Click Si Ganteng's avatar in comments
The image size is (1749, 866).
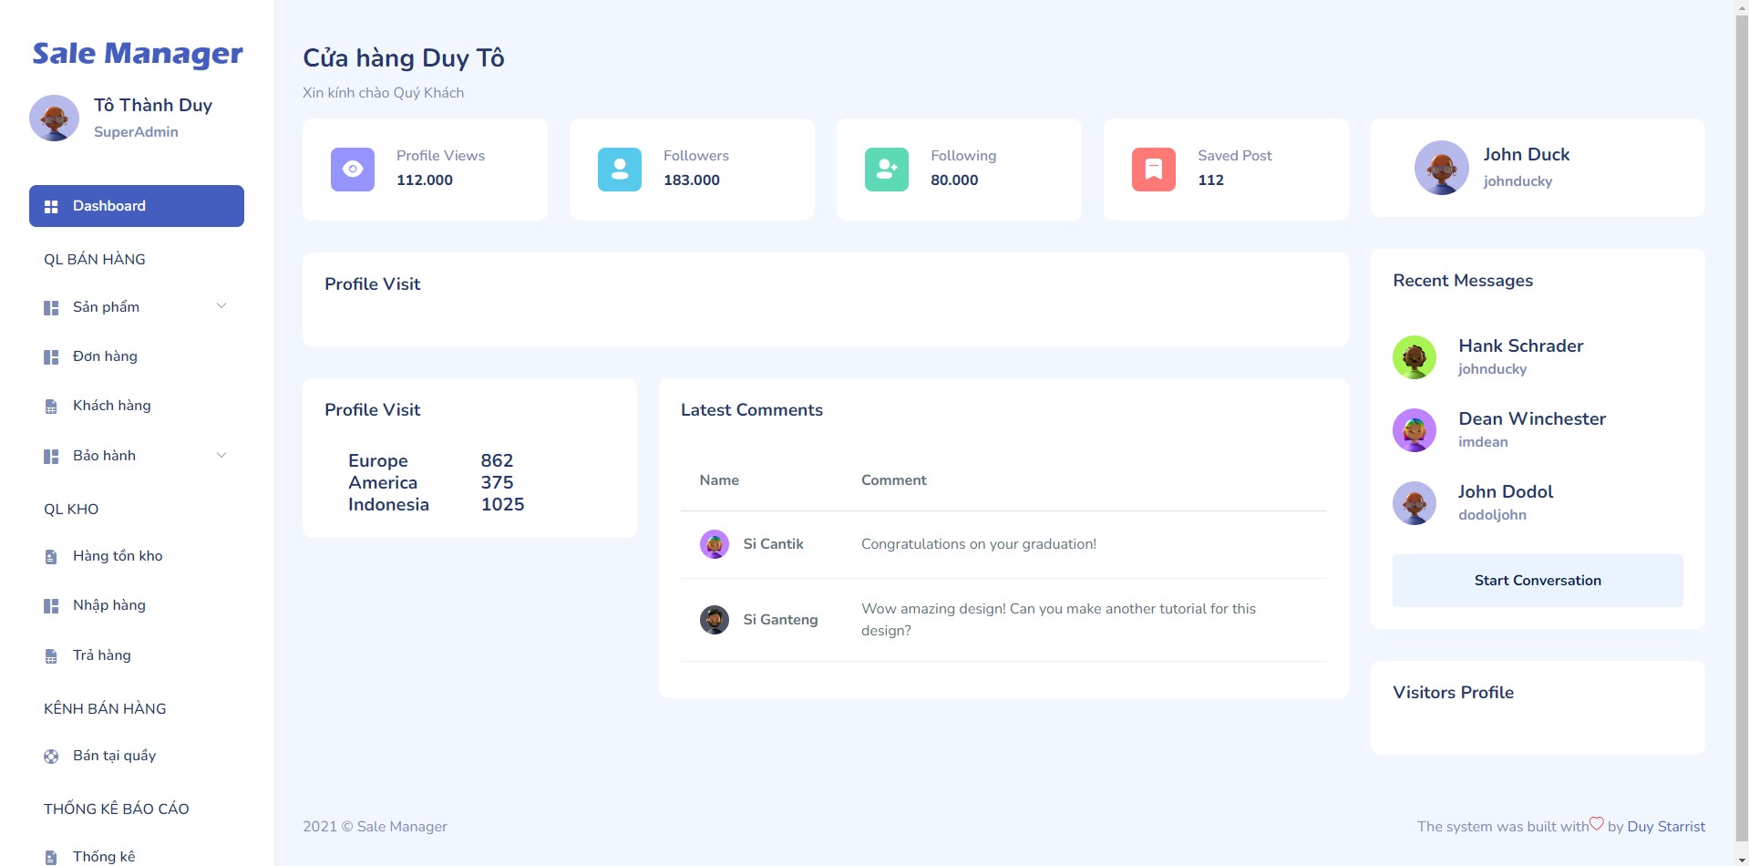(x=714, y=620)
